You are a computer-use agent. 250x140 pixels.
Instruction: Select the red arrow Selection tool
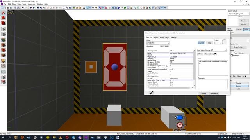click(4, 13)
